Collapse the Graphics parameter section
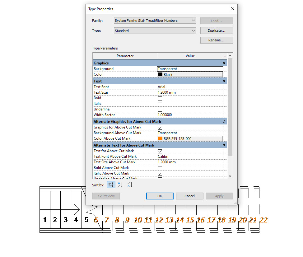 click(x=224, y=63)
